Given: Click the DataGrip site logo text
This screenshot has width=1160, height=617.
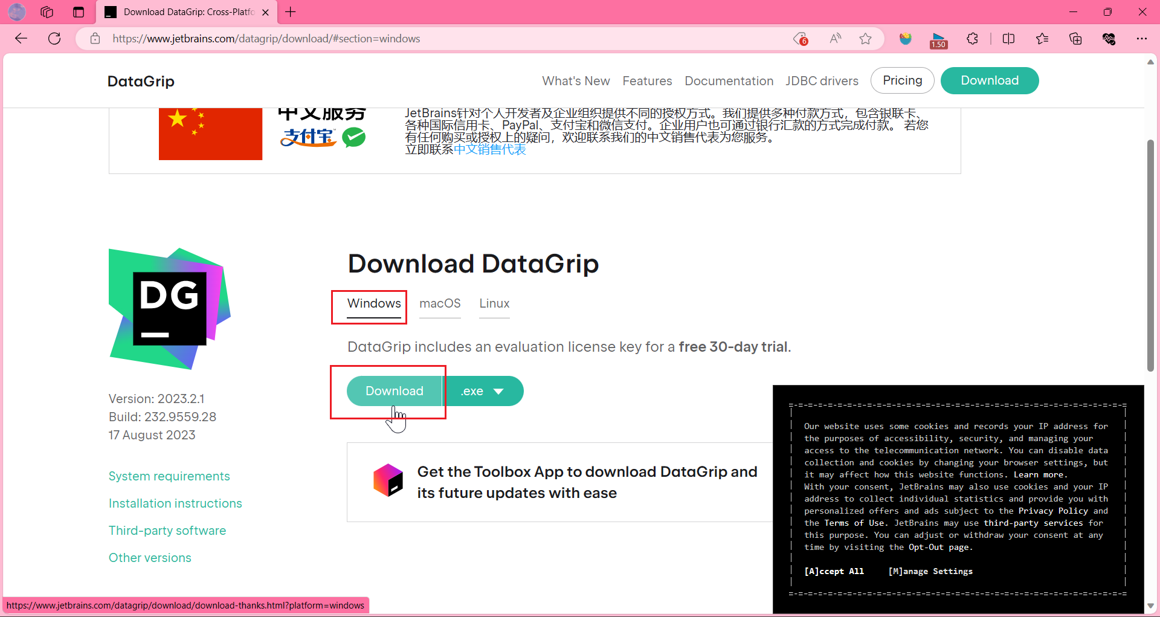Looking at the screenshot, I should [141, 81].
